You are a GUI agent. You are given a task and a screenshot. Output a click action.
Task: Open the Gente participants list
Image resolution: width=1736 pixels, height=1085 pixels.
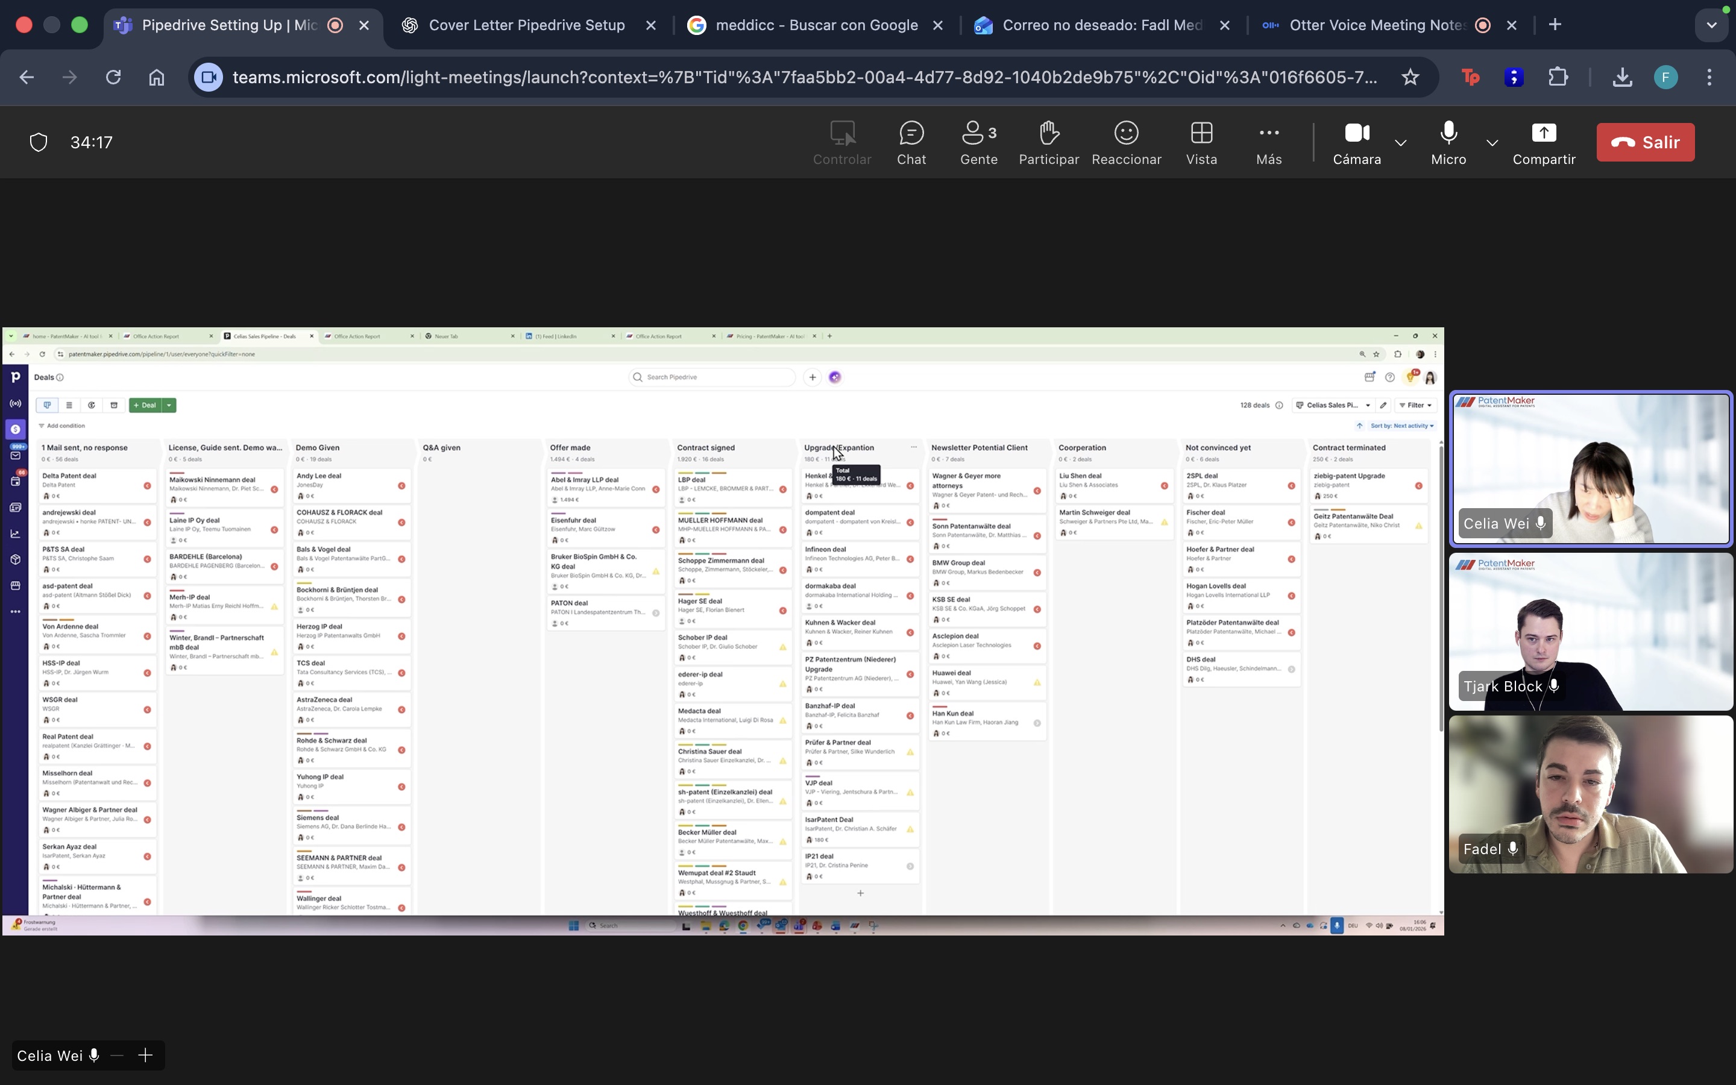(x=978, y=143)
